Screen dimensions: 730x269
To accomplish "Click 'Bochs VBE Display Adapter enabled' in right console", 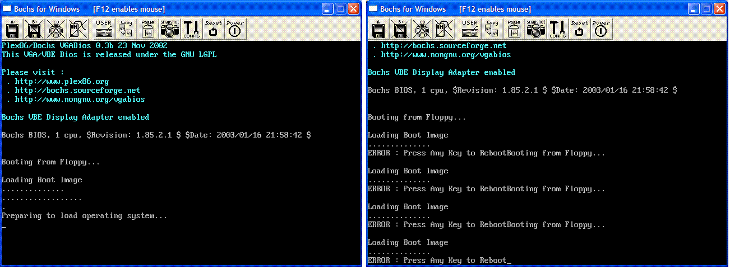I will [x=441, y=73].
